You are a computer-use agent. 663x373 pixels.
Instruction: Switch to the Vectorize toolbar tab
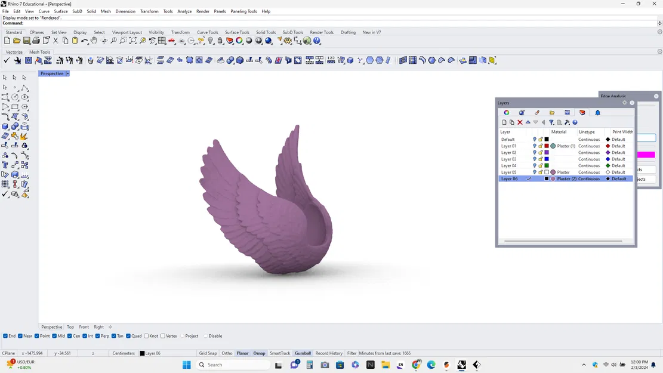[14, 52]
